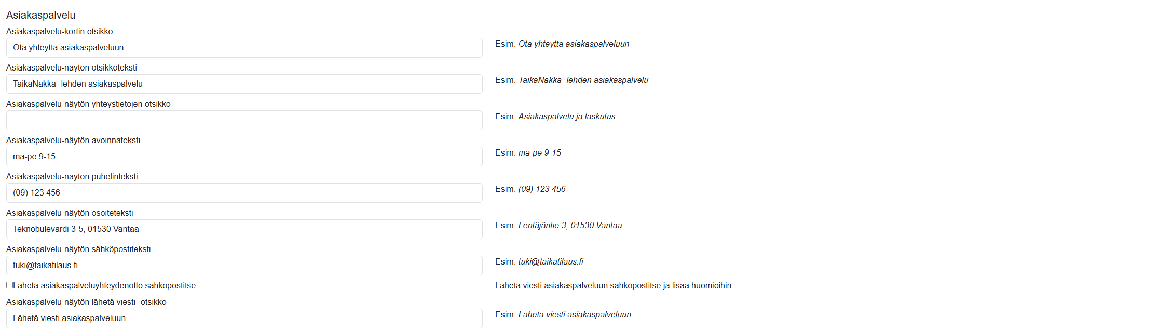Click the 'Asiakaspalvelu-näytön otsikkoteksti' field label
The height and width of the screenshot is (334, 1172).
(x=72, y=68)
